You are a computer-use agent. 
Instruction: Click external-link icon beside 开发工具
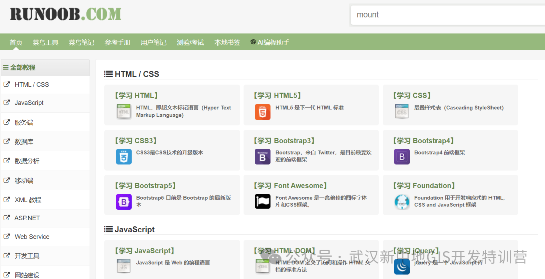click(x=6, y=256)
